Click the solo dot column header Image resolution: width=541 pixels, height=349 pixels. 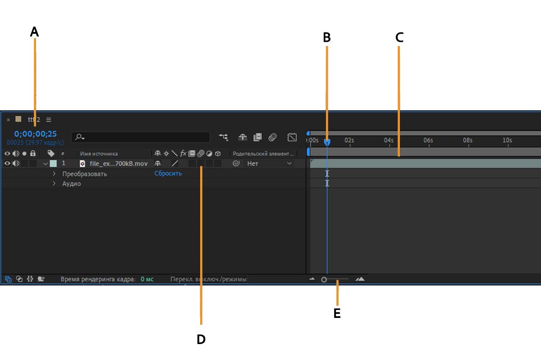point(24,154)
